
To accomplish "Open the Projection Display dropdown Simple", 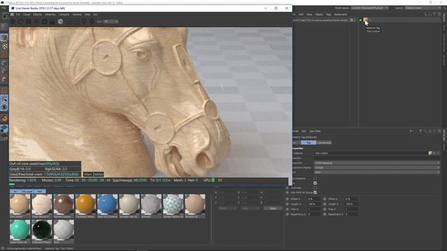I will pos(376,167).
